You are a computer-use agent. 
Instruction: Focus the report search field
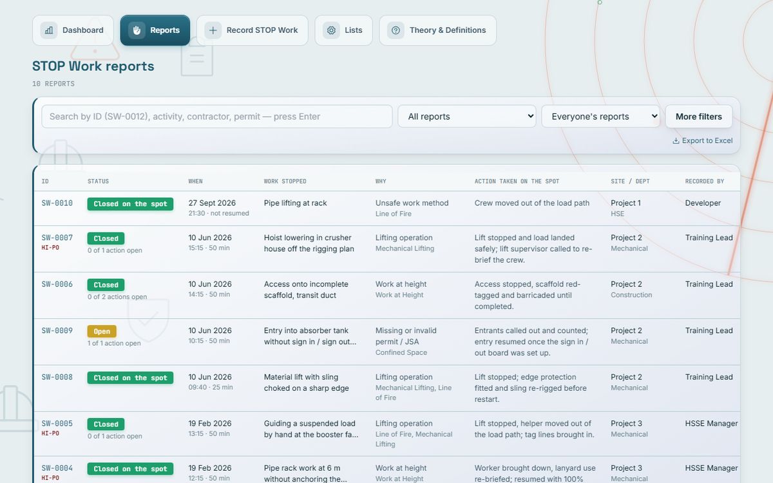[x=217, y=117]
